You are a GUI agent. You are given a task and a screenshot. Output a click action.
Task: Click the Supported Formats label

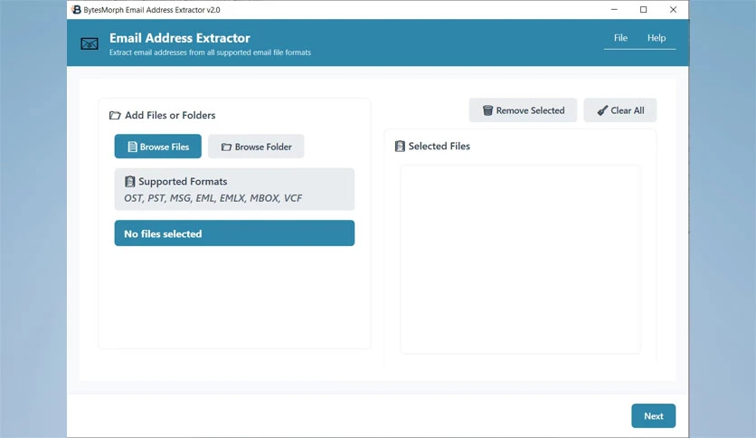coord(183,181)
